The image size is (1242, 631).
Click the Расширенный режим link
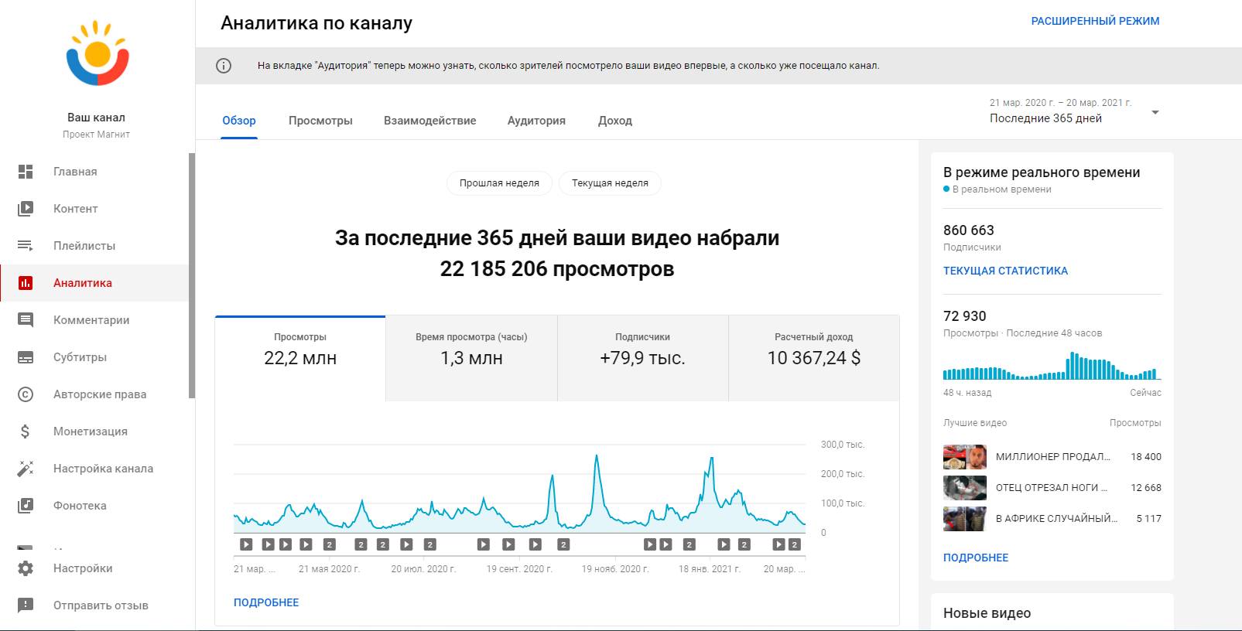pos(1095,21)
